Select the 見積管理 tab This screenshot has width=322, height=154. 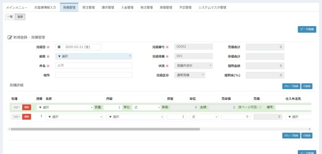pyautogui.click(x=69, y=8)
